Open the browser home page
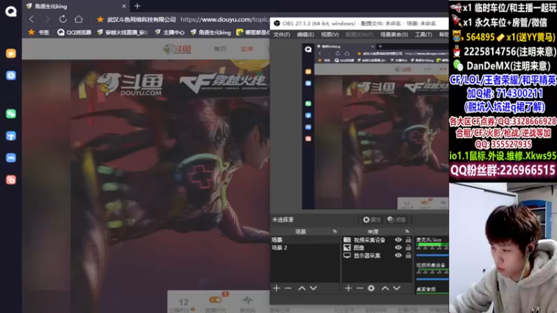The height and width of the screenshot is (313, 557). click(79, 19)
